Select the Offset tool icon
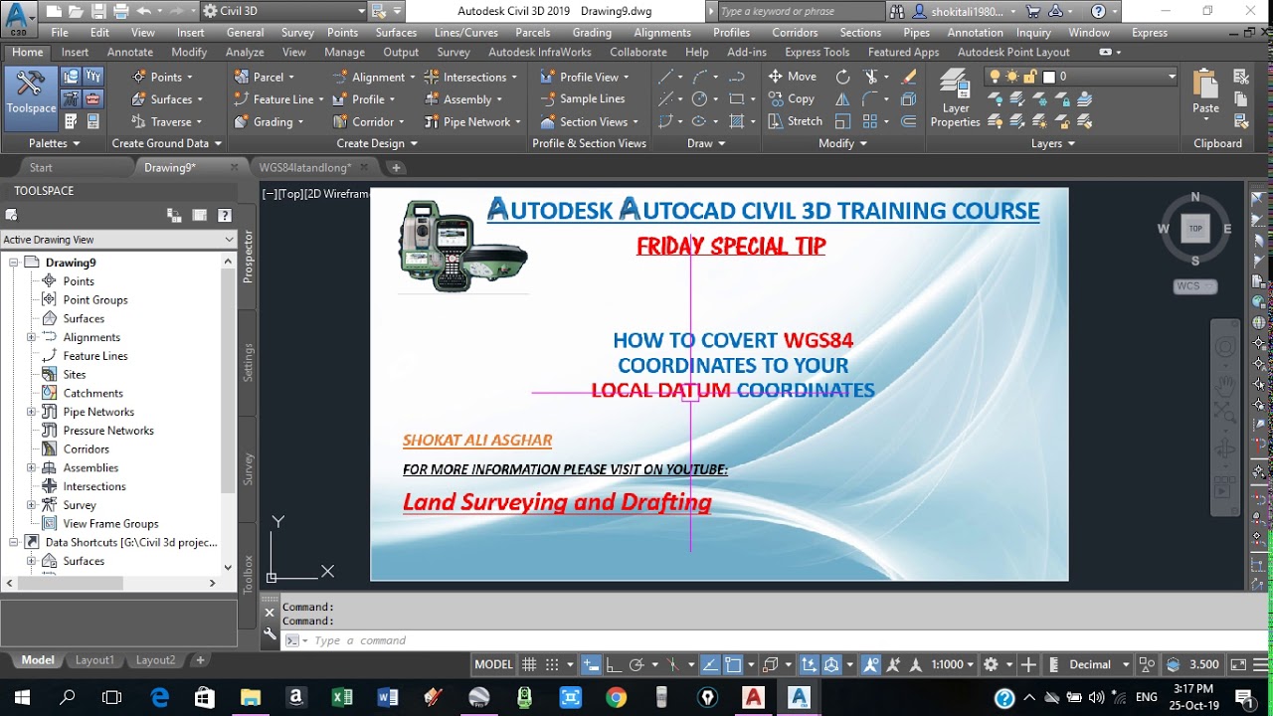1273x716 pixels. [x=908, y=121]
